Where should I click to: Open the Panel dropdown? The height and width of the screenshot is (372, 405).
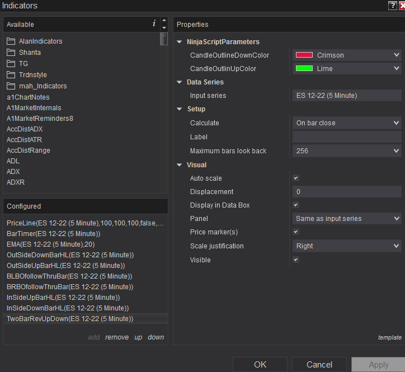pyautogui.click(x=347, y=218)
